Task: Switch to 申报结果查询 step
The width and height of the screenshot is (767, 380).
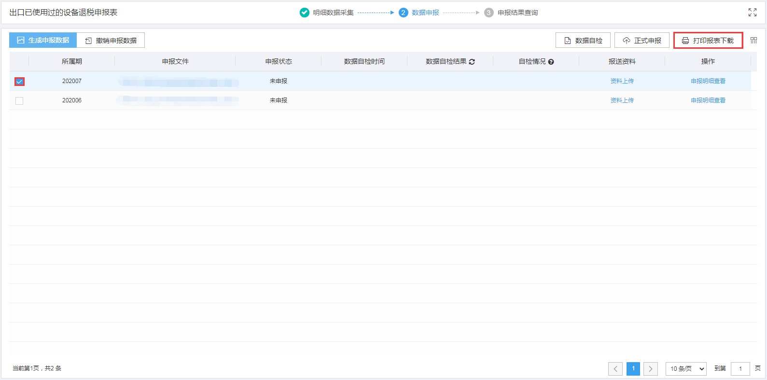Action: [x=517, y=13]
